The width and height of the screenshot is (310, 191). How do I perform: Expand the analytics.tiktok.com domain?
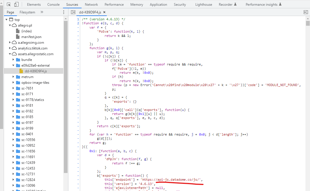pyautogui.click(x=10, y=48)
